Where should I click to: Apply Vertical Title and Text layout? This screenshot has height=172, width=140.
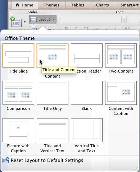[87, 130]
